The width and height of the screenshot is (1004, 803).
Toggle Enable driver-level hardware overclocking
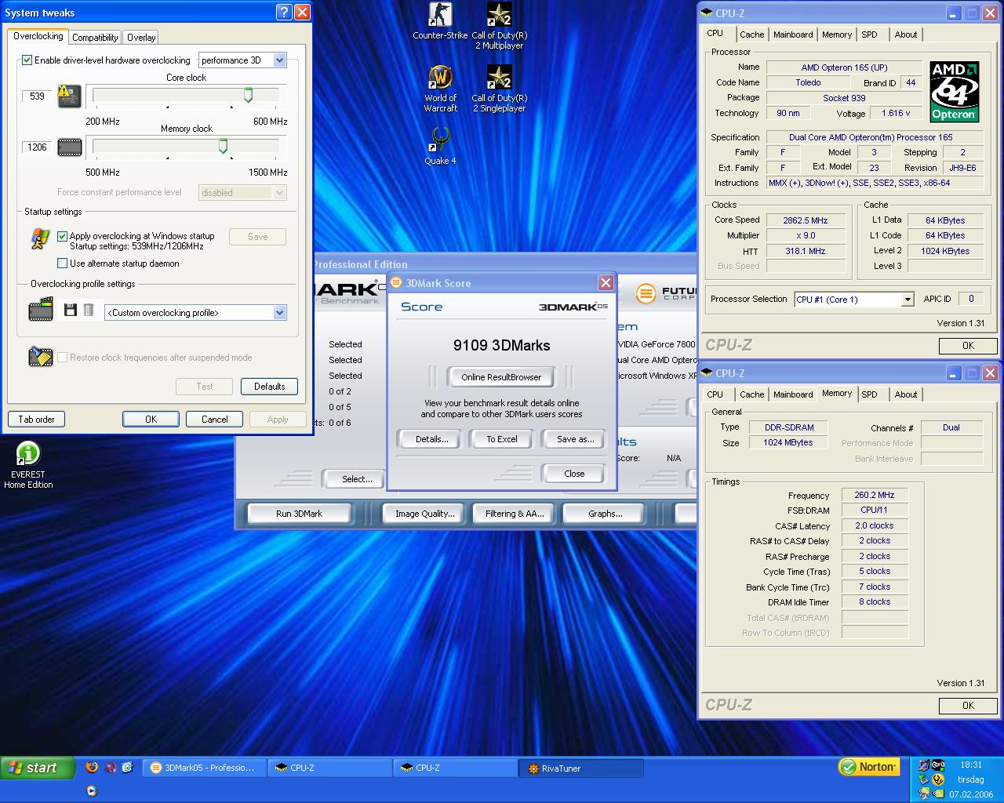27,60
